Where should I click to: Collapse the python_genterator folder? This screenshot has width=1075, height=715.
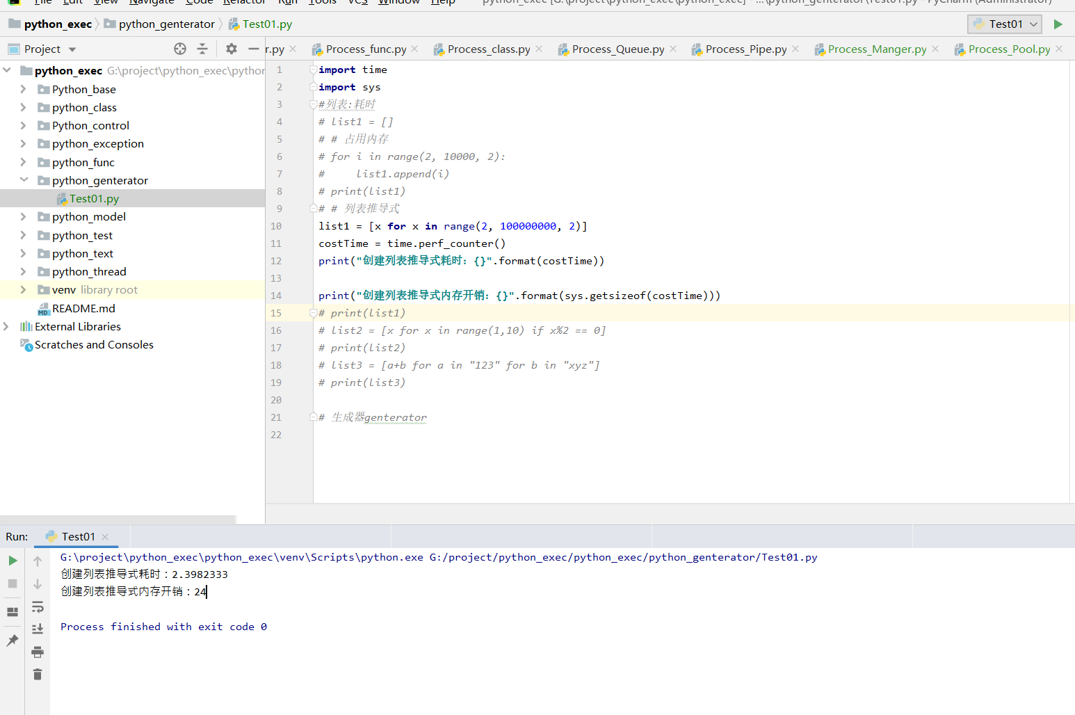tap(24, 180)
